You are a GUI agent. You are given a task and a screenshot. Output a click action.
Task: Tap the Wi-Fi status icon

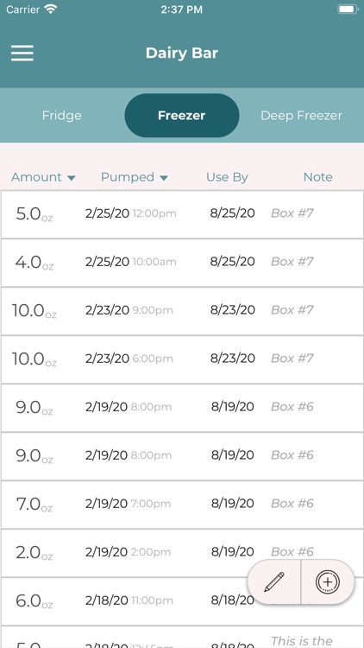pyautogui.click(x=51, y=10)
